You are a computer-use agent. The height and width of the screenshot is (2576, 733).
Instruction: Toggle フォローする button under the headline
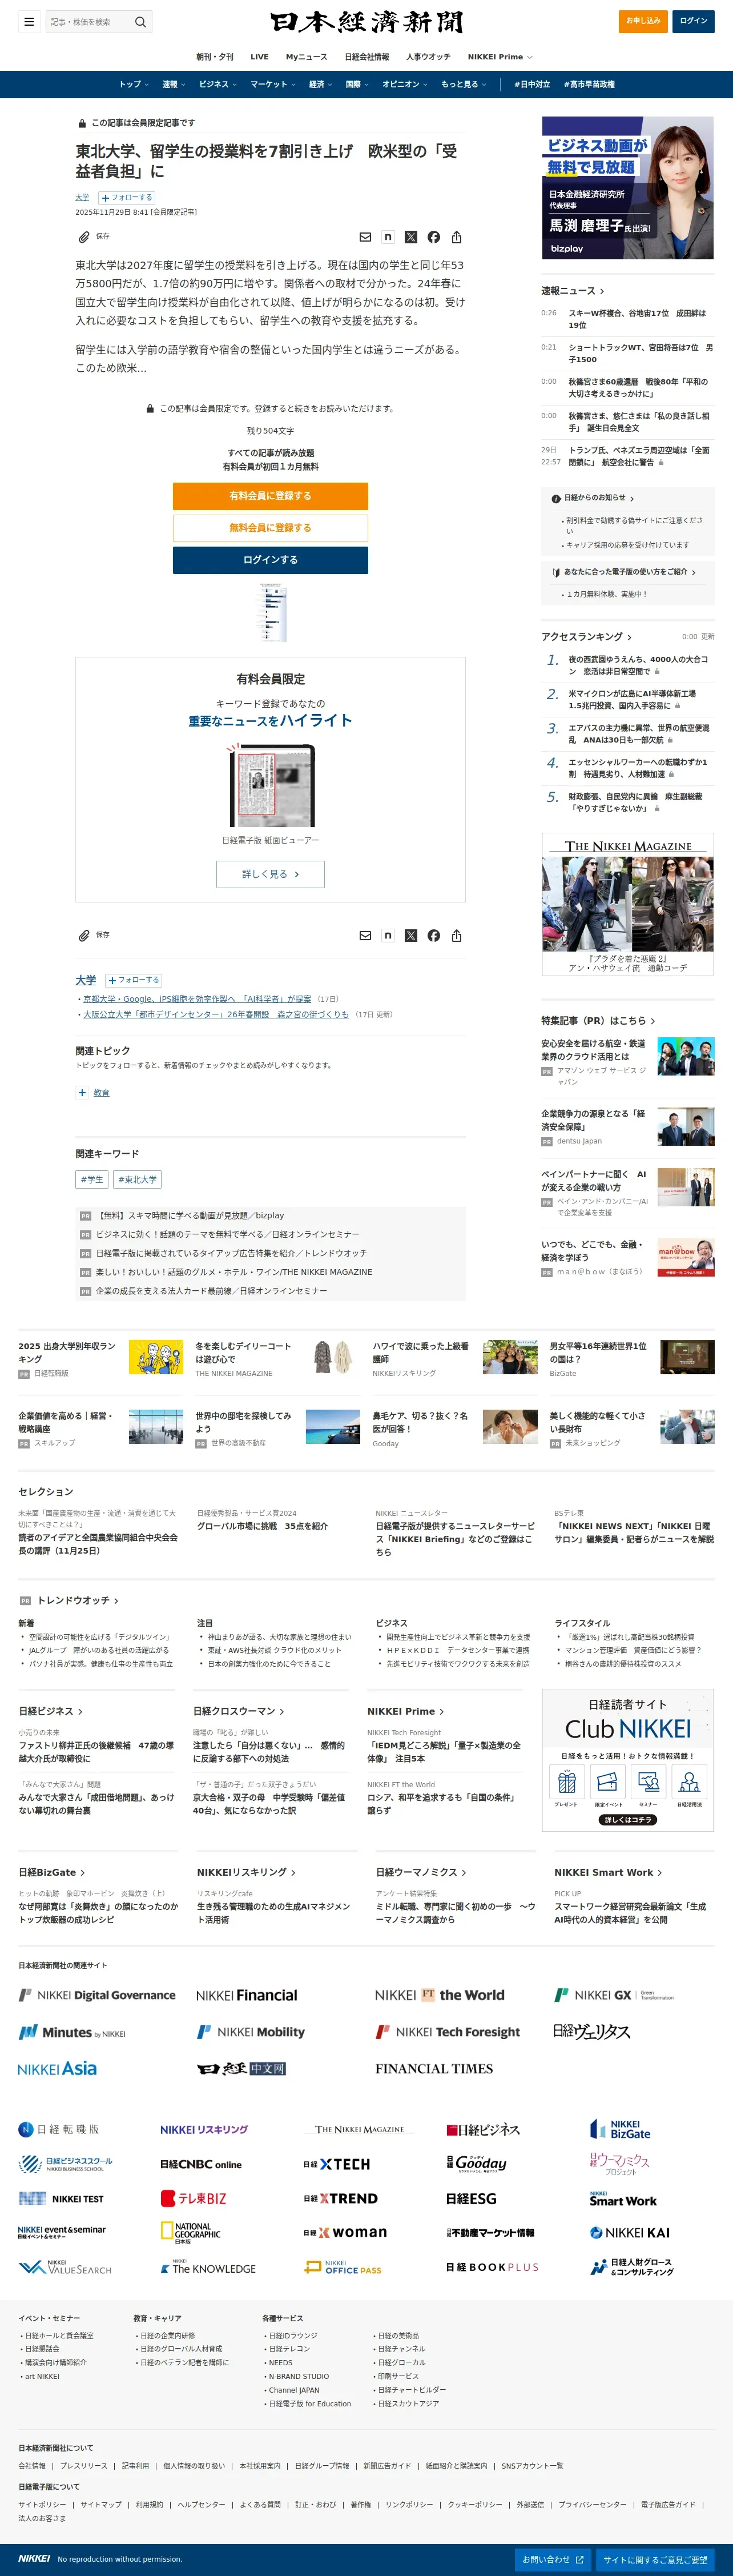[126, 198]
